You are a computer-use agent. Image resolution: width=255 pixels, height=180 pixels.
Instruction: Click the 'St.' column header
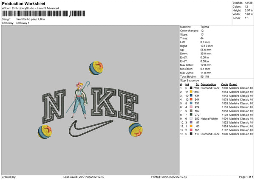(198, 84)
